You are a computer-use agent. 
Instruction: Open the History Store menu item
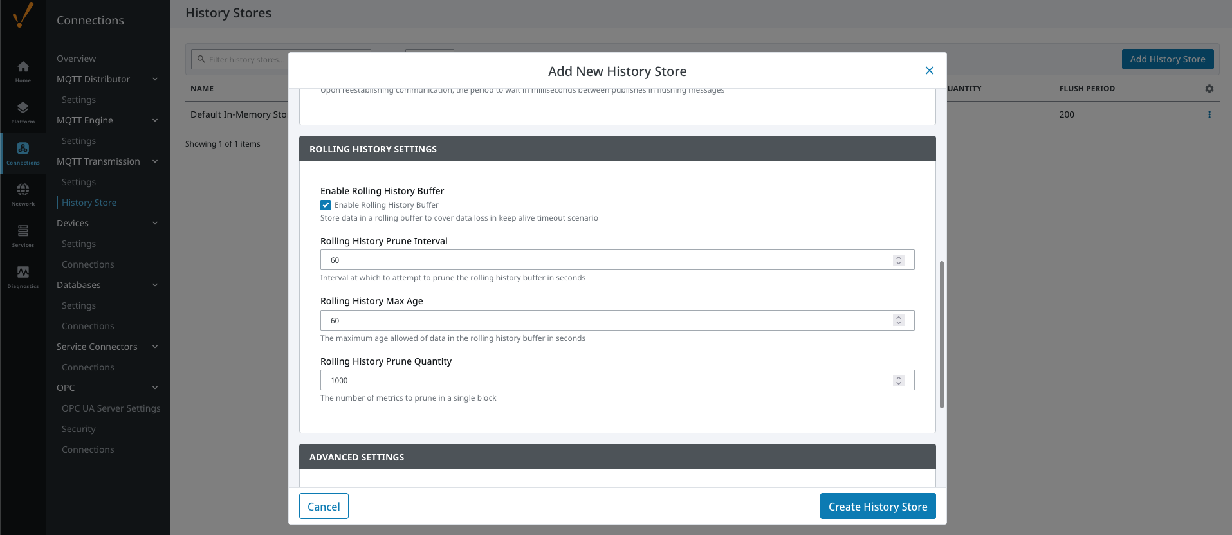pos(89,203)
